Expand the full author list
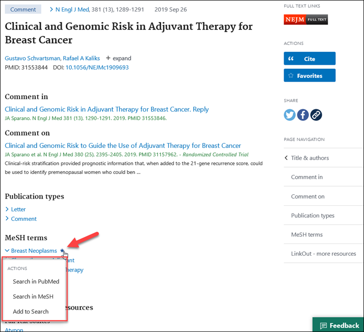364x332 pixels. tap(119, 58)
